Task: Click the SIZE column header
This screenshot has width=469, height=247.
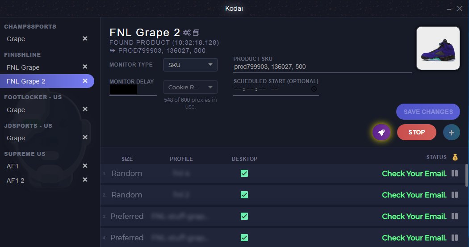Action: [127, 159]
